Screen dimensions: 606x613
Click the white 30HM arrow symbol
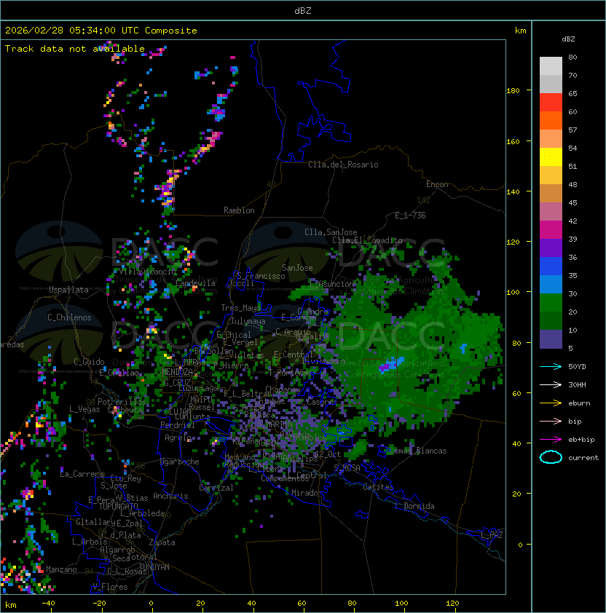(551, 384)
